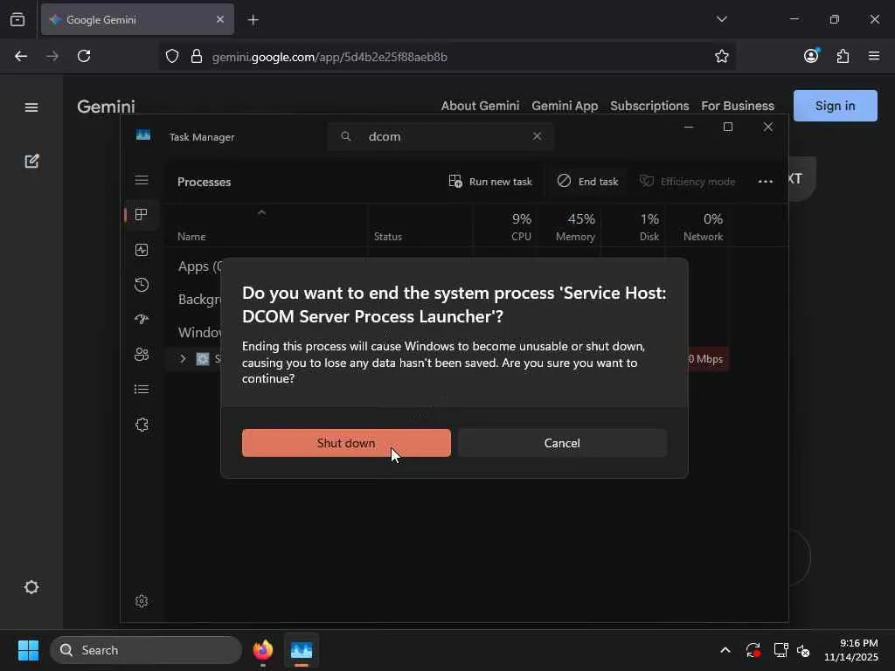Viewport: 895px width, 671px height.
Task: Open Startup apps icon in Task Manager sidebar
Action: click(x=142, y=319)
